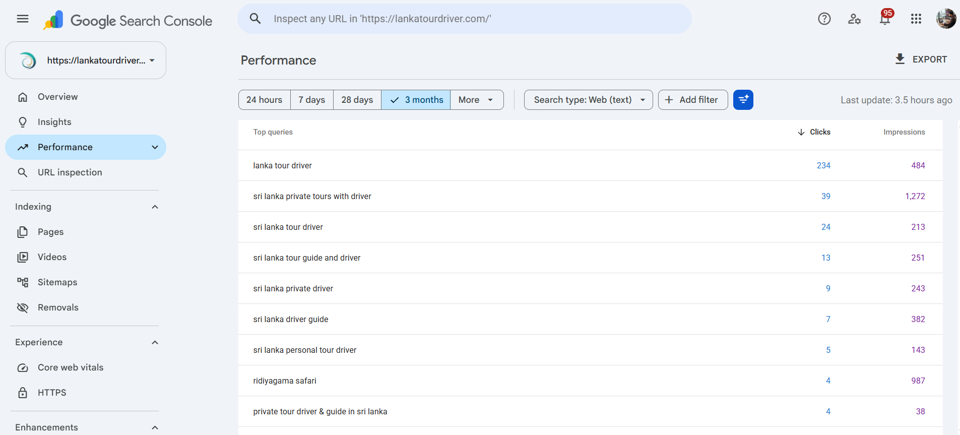Viewport: 960px width, 435px height.
Task: Open notifications bell with 95 badge
Action: [885, 18]
